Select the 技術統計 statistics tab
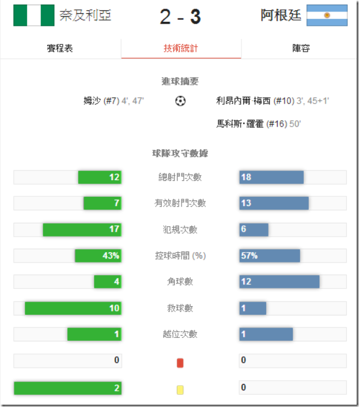Image resolution: width=359 pixels, height=407 pixels. pyautogui.click(x=181, y=48)
